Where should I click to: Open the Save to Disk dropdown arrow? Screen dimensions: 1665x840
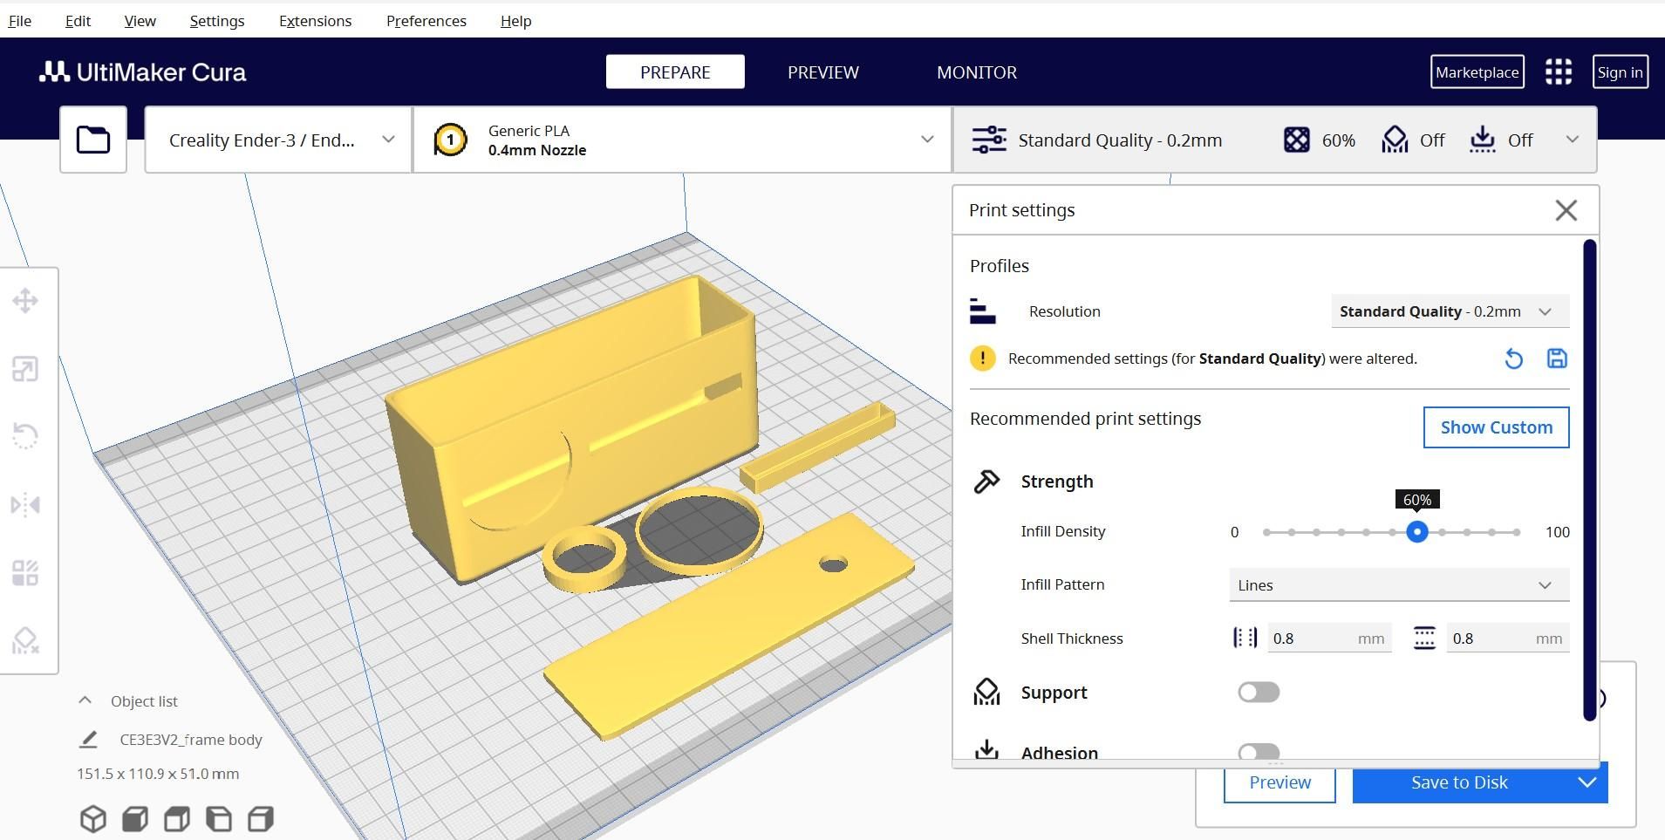tap(1587, 782)
